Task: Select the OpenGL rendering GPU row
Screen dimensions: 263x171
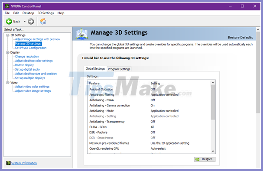Action: (149, 148)
